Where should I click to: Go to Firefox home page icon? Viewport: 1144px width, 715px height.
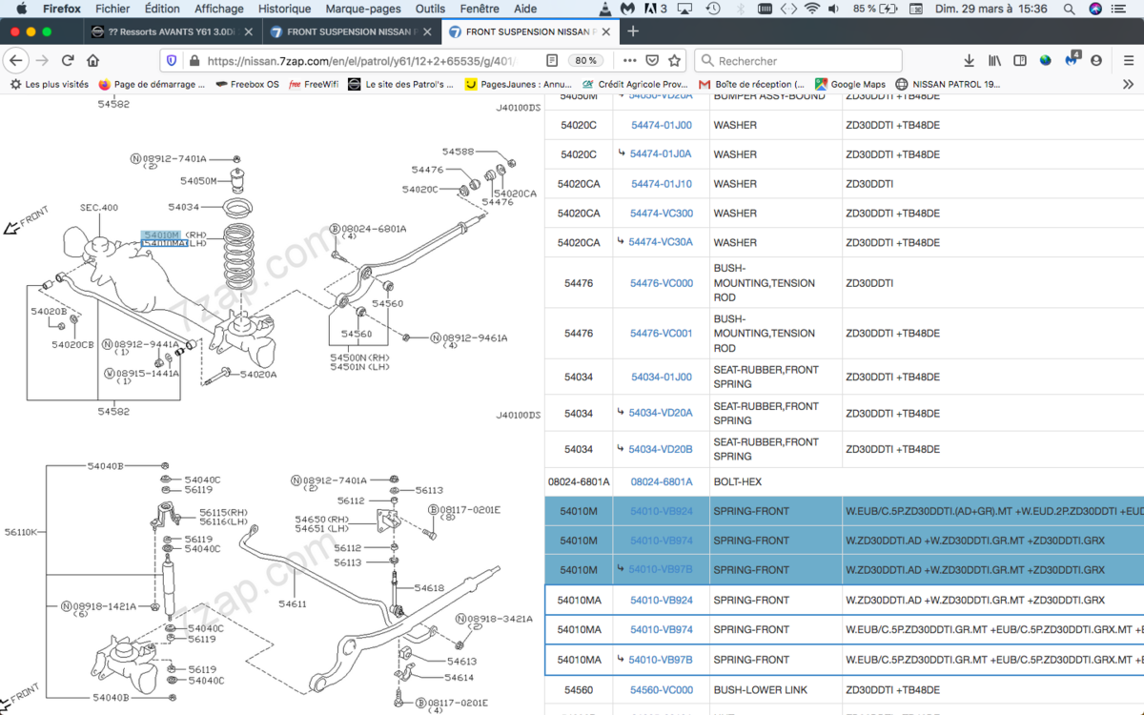[92, 60]
